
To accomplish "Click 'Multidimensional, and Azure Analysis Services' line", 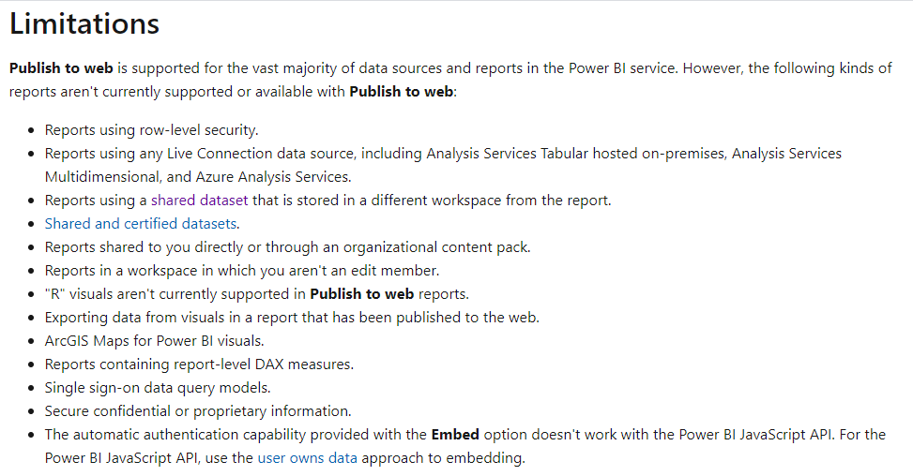I will click(198, 177).
